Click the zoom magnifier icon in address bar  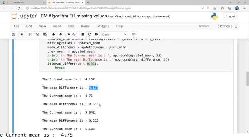(x=208, y=8)
